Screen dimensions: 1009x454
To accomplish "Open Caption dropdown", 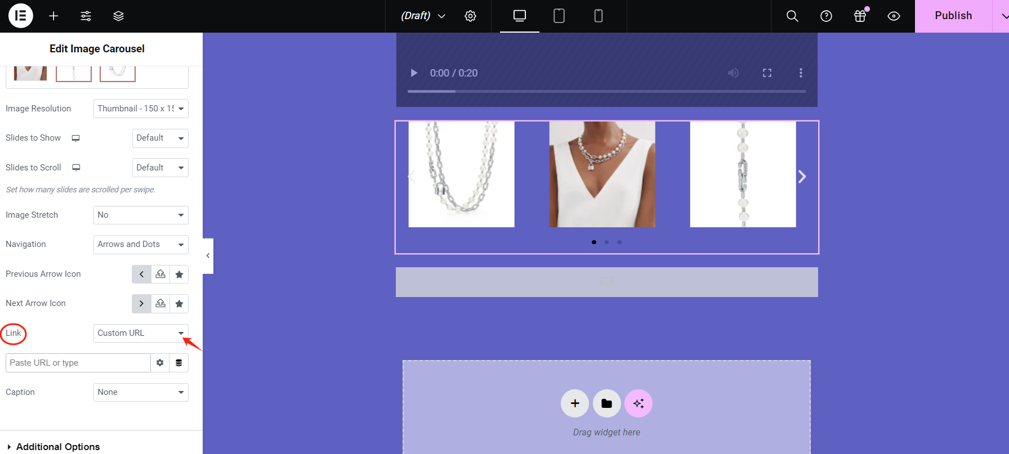I will coord(141,392).
